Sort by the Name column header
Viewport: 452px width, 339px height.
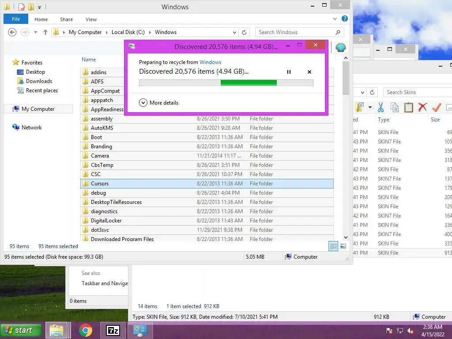coord(89,60)
